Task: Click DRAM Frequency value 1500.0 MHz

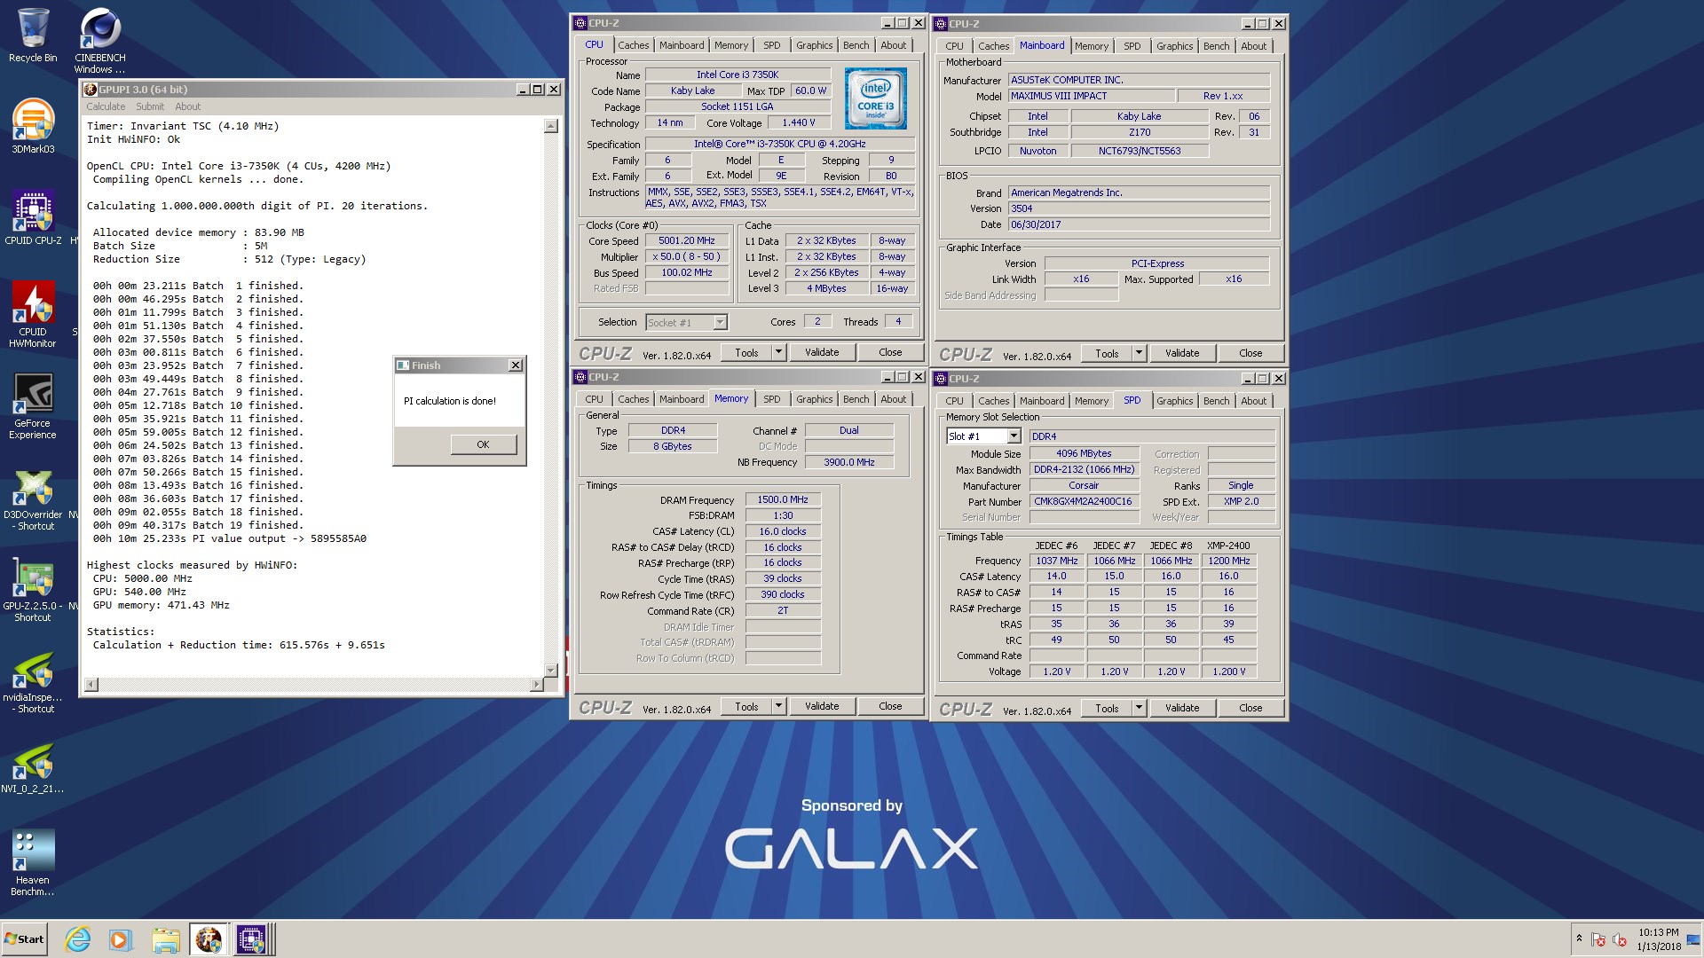Action: tap(783, 499)
